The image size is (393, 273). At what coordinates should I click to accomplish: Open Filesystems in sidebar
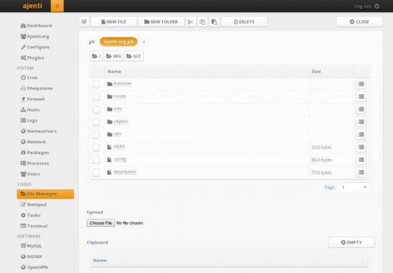pos(36,88)
